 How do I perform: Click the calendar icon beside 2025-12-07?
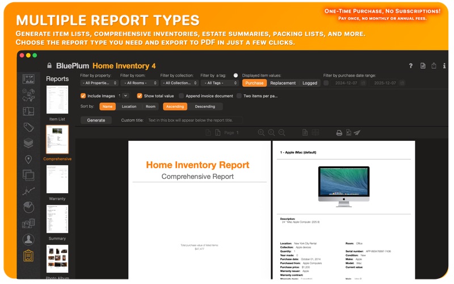point(402,83)
